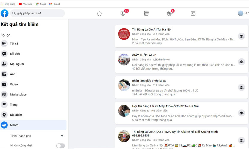This screenshot has width=249, height=149.
Task: Open the YouTube bookmark
Action: pos(25,4)
